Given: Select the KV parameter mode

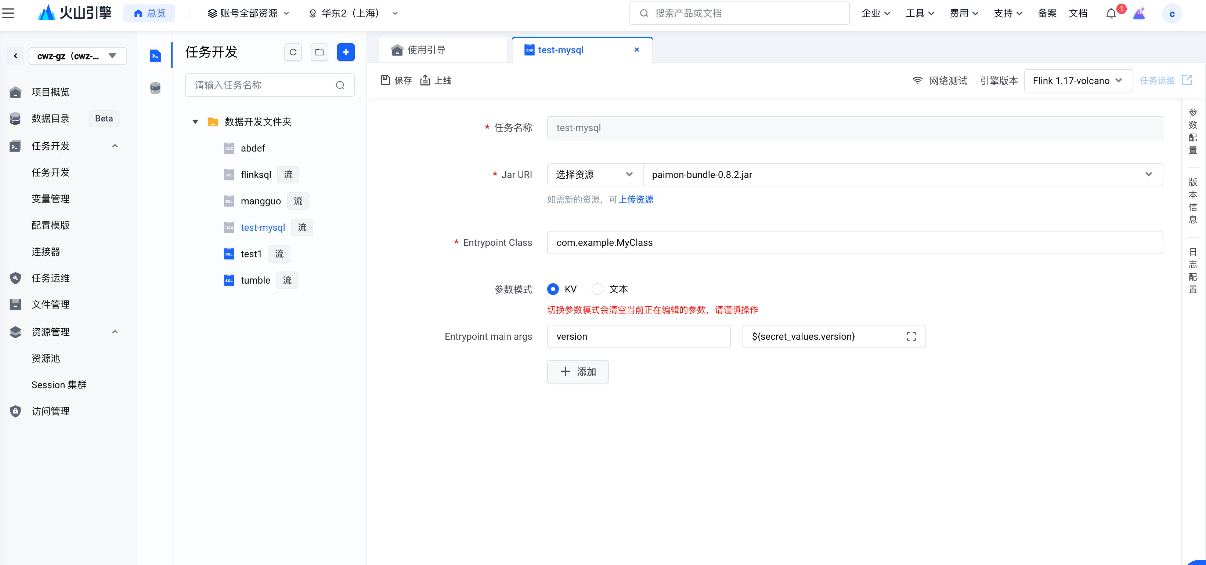Looking at the screenshot, I should click(553, 289).
